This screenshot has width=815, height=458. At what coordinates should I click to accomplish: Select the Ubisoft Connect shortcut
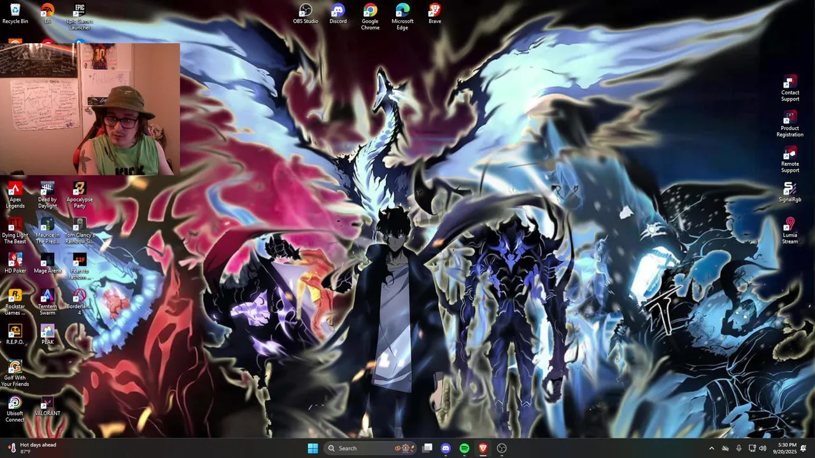pos(15,409)
